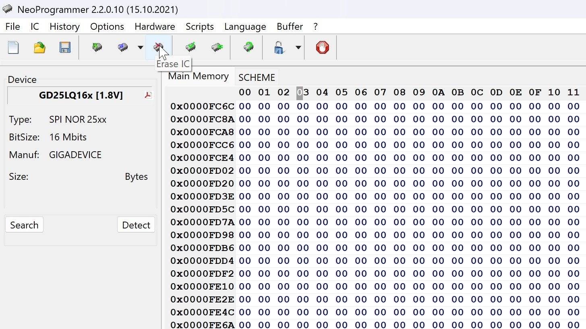
Task: Unprotect IC with the blue padlock icon
Action: (x=279, y=47)
